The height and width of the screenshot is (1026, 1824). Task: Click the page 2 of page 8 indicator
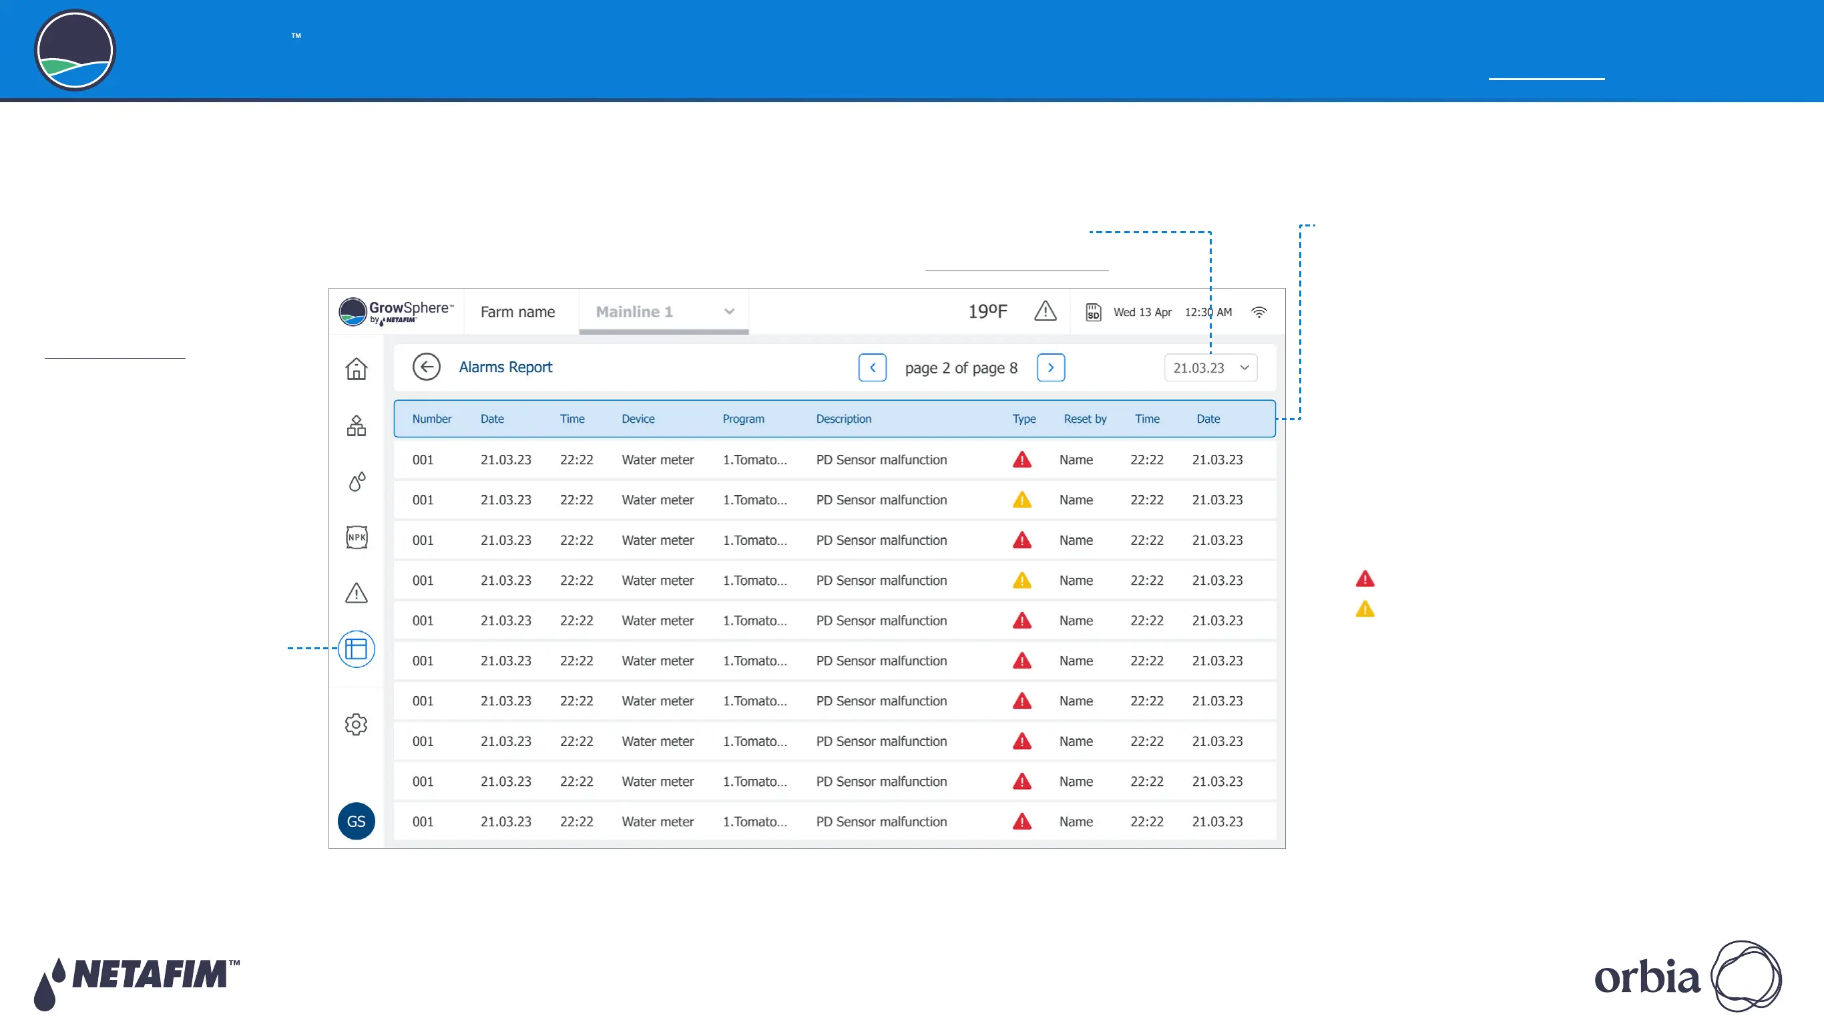click(961, 368)
